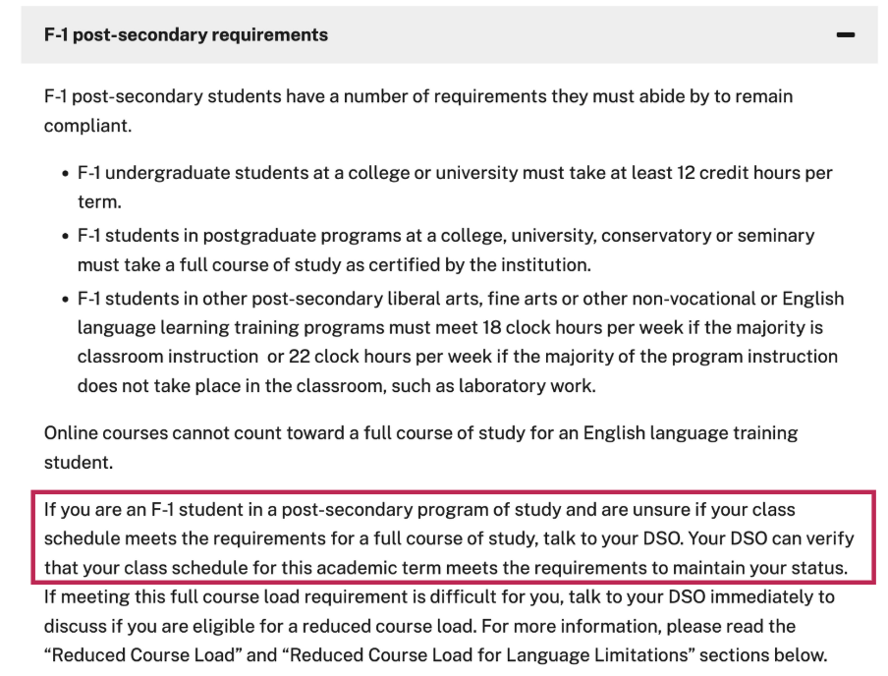Click the third bullet point marker
The width and height of the screenshot is (888, 676).
point(64,299)
